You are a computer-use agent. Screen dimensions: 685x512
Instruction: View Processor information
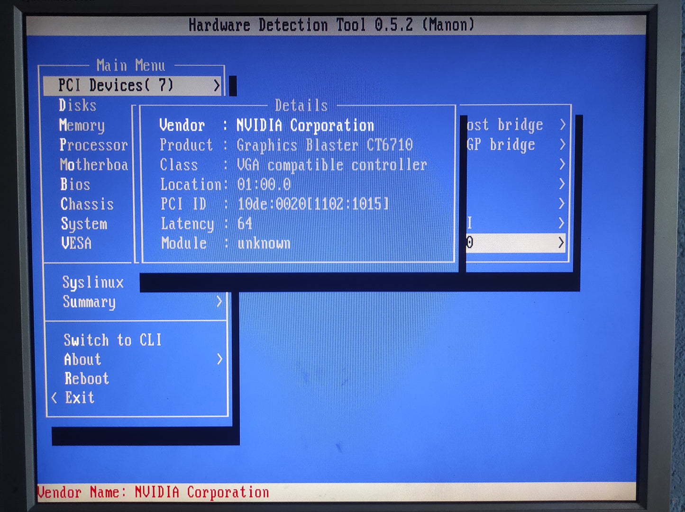click(93, 145)
